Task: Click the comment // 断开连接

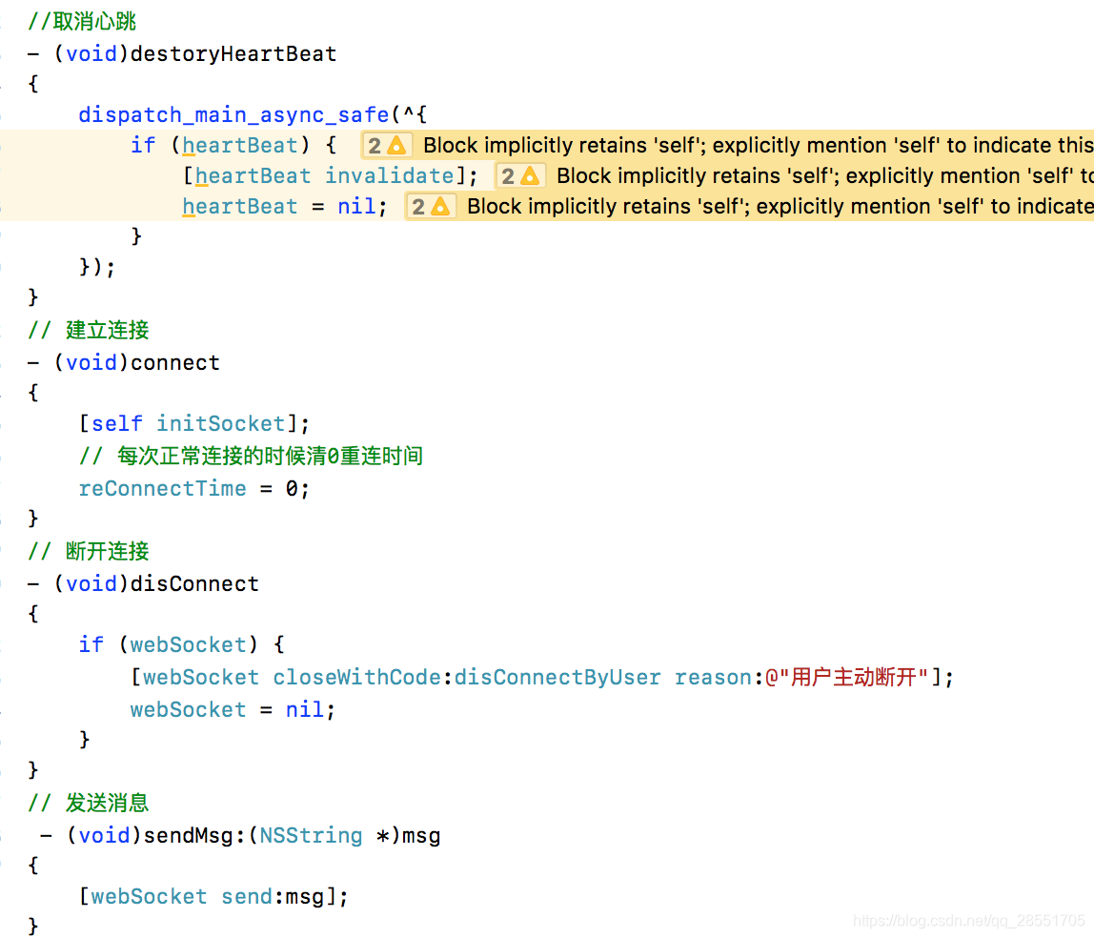Action: (x=88, y=551)
